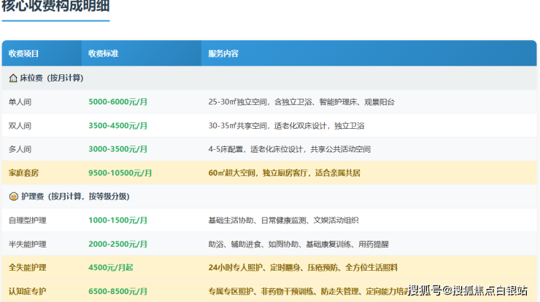Select the 单人间 row label
The image size is (540, 302).
pos(20,102)
